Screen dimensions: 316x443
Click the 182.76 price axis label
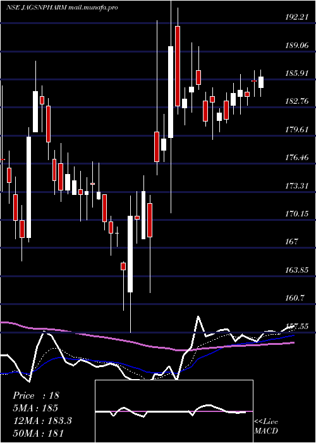tap(296, 101)
